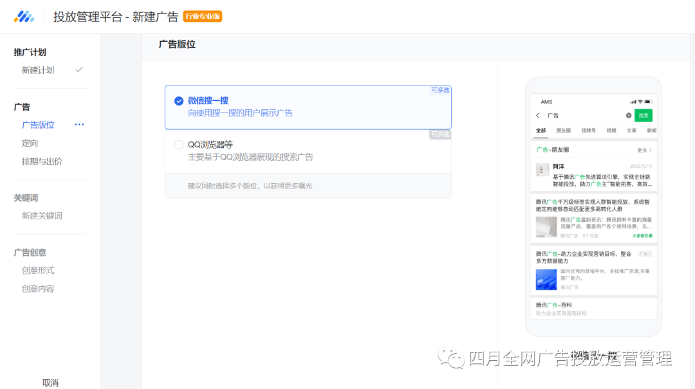Open 新建计划 in the sidebar
Screen dimensions: 695x389
coord(38,70)
